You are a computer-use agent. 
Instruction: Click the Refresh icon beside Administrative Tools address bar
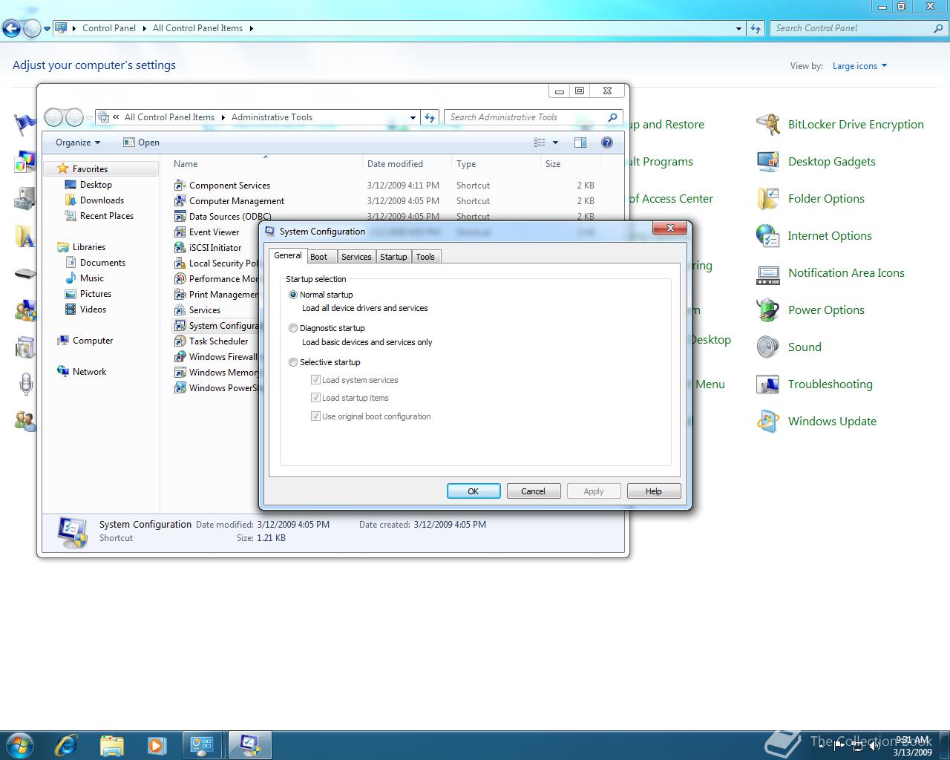[x=430, y=117]
